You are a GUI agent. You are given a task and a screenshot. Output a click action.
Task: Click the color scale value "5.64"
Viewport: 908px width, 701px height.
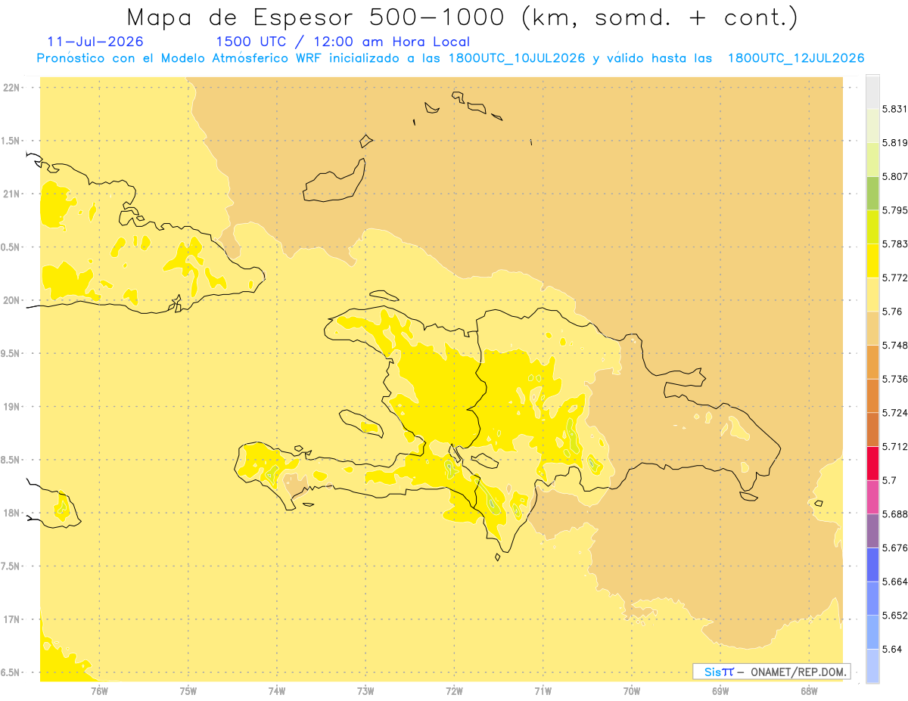892,650
